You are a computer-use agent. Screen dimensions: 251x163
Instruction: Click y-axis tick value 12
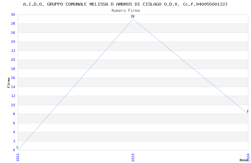click(13, 96)
